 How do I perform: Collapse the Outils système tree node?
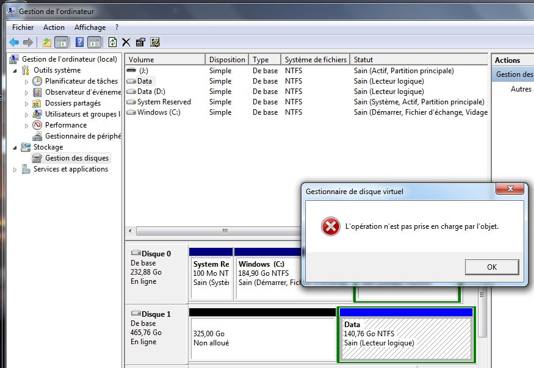[15, 70]
